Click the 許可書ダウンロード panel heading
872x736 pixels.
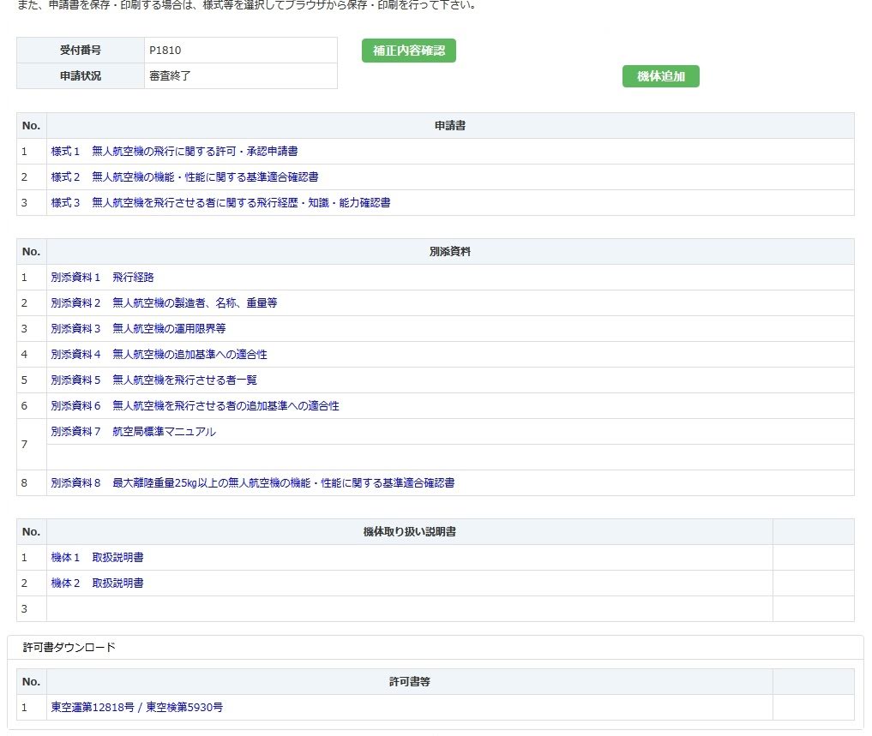click(69, 648)
